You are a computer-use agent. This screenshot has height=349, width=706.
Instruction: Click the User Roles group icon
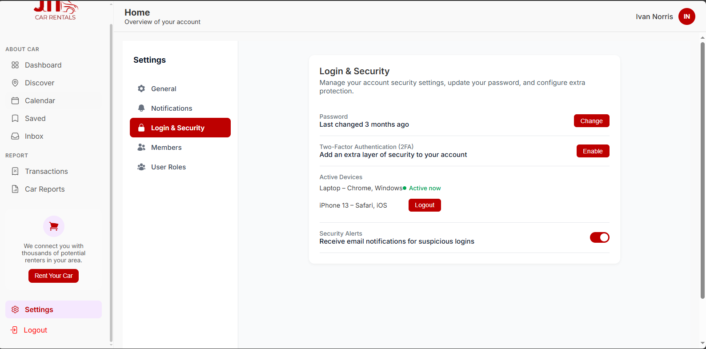coord(141,167)
